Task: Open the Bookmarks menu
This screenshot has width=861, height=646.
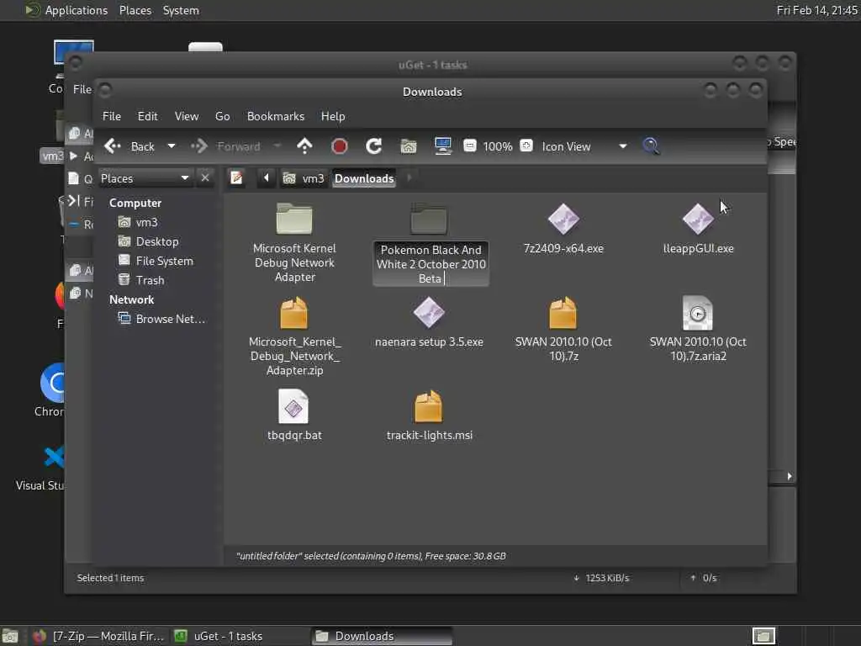Action: click(x=276, y=116)
